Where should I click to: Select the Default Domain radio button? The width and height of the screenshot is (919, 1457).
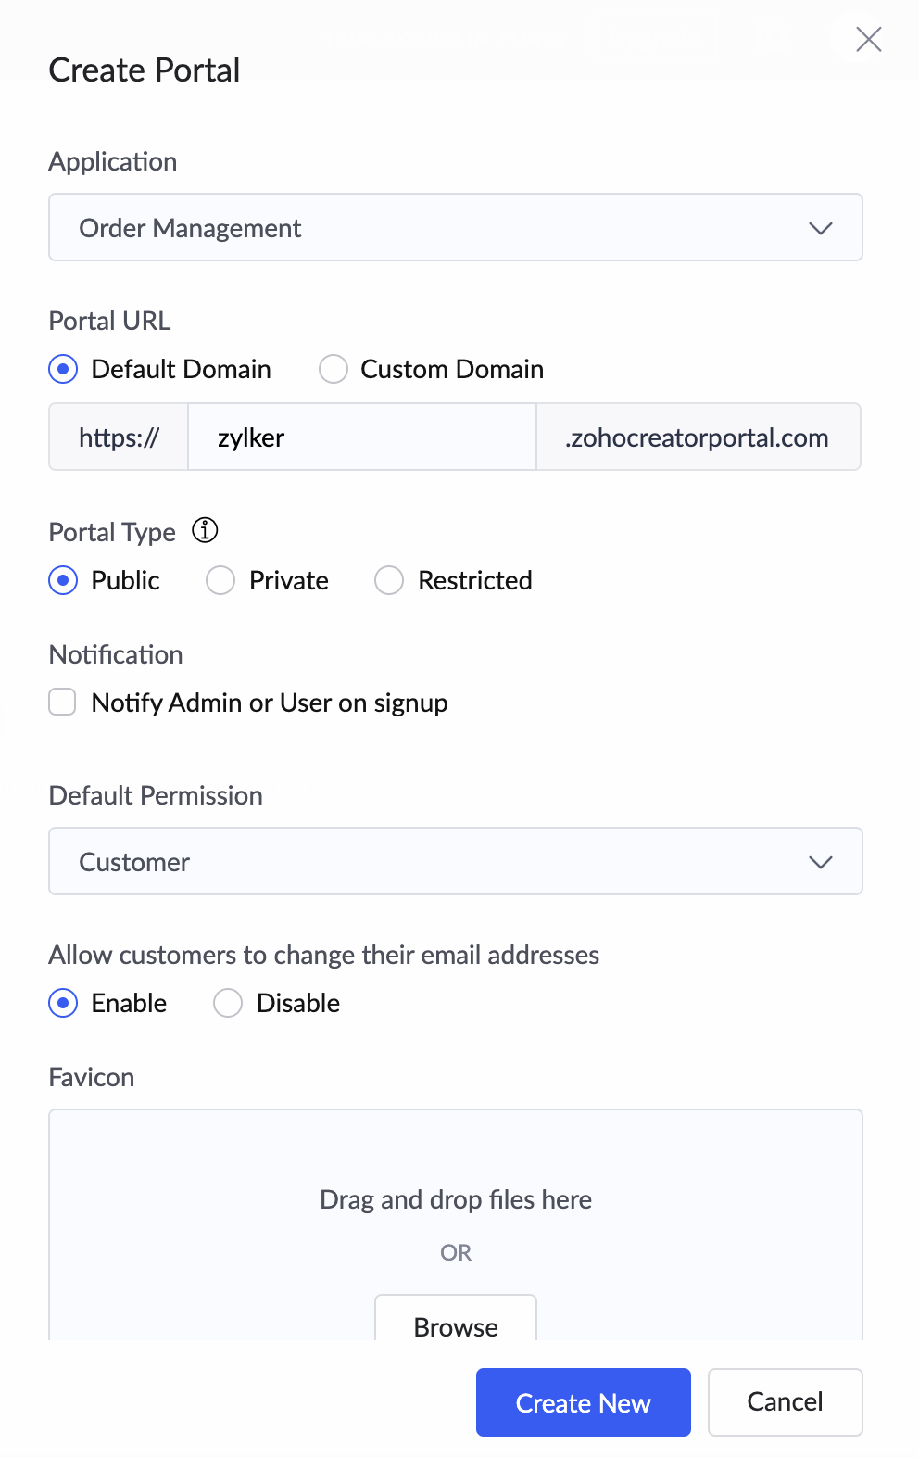[63, 369]
